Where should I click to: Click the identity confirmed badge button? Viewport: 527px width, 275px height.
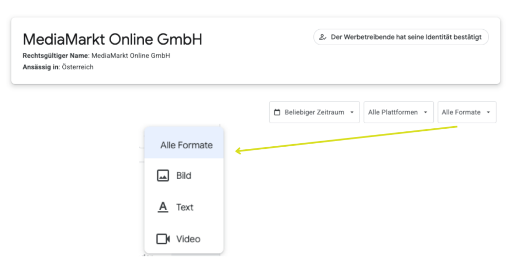401,37
